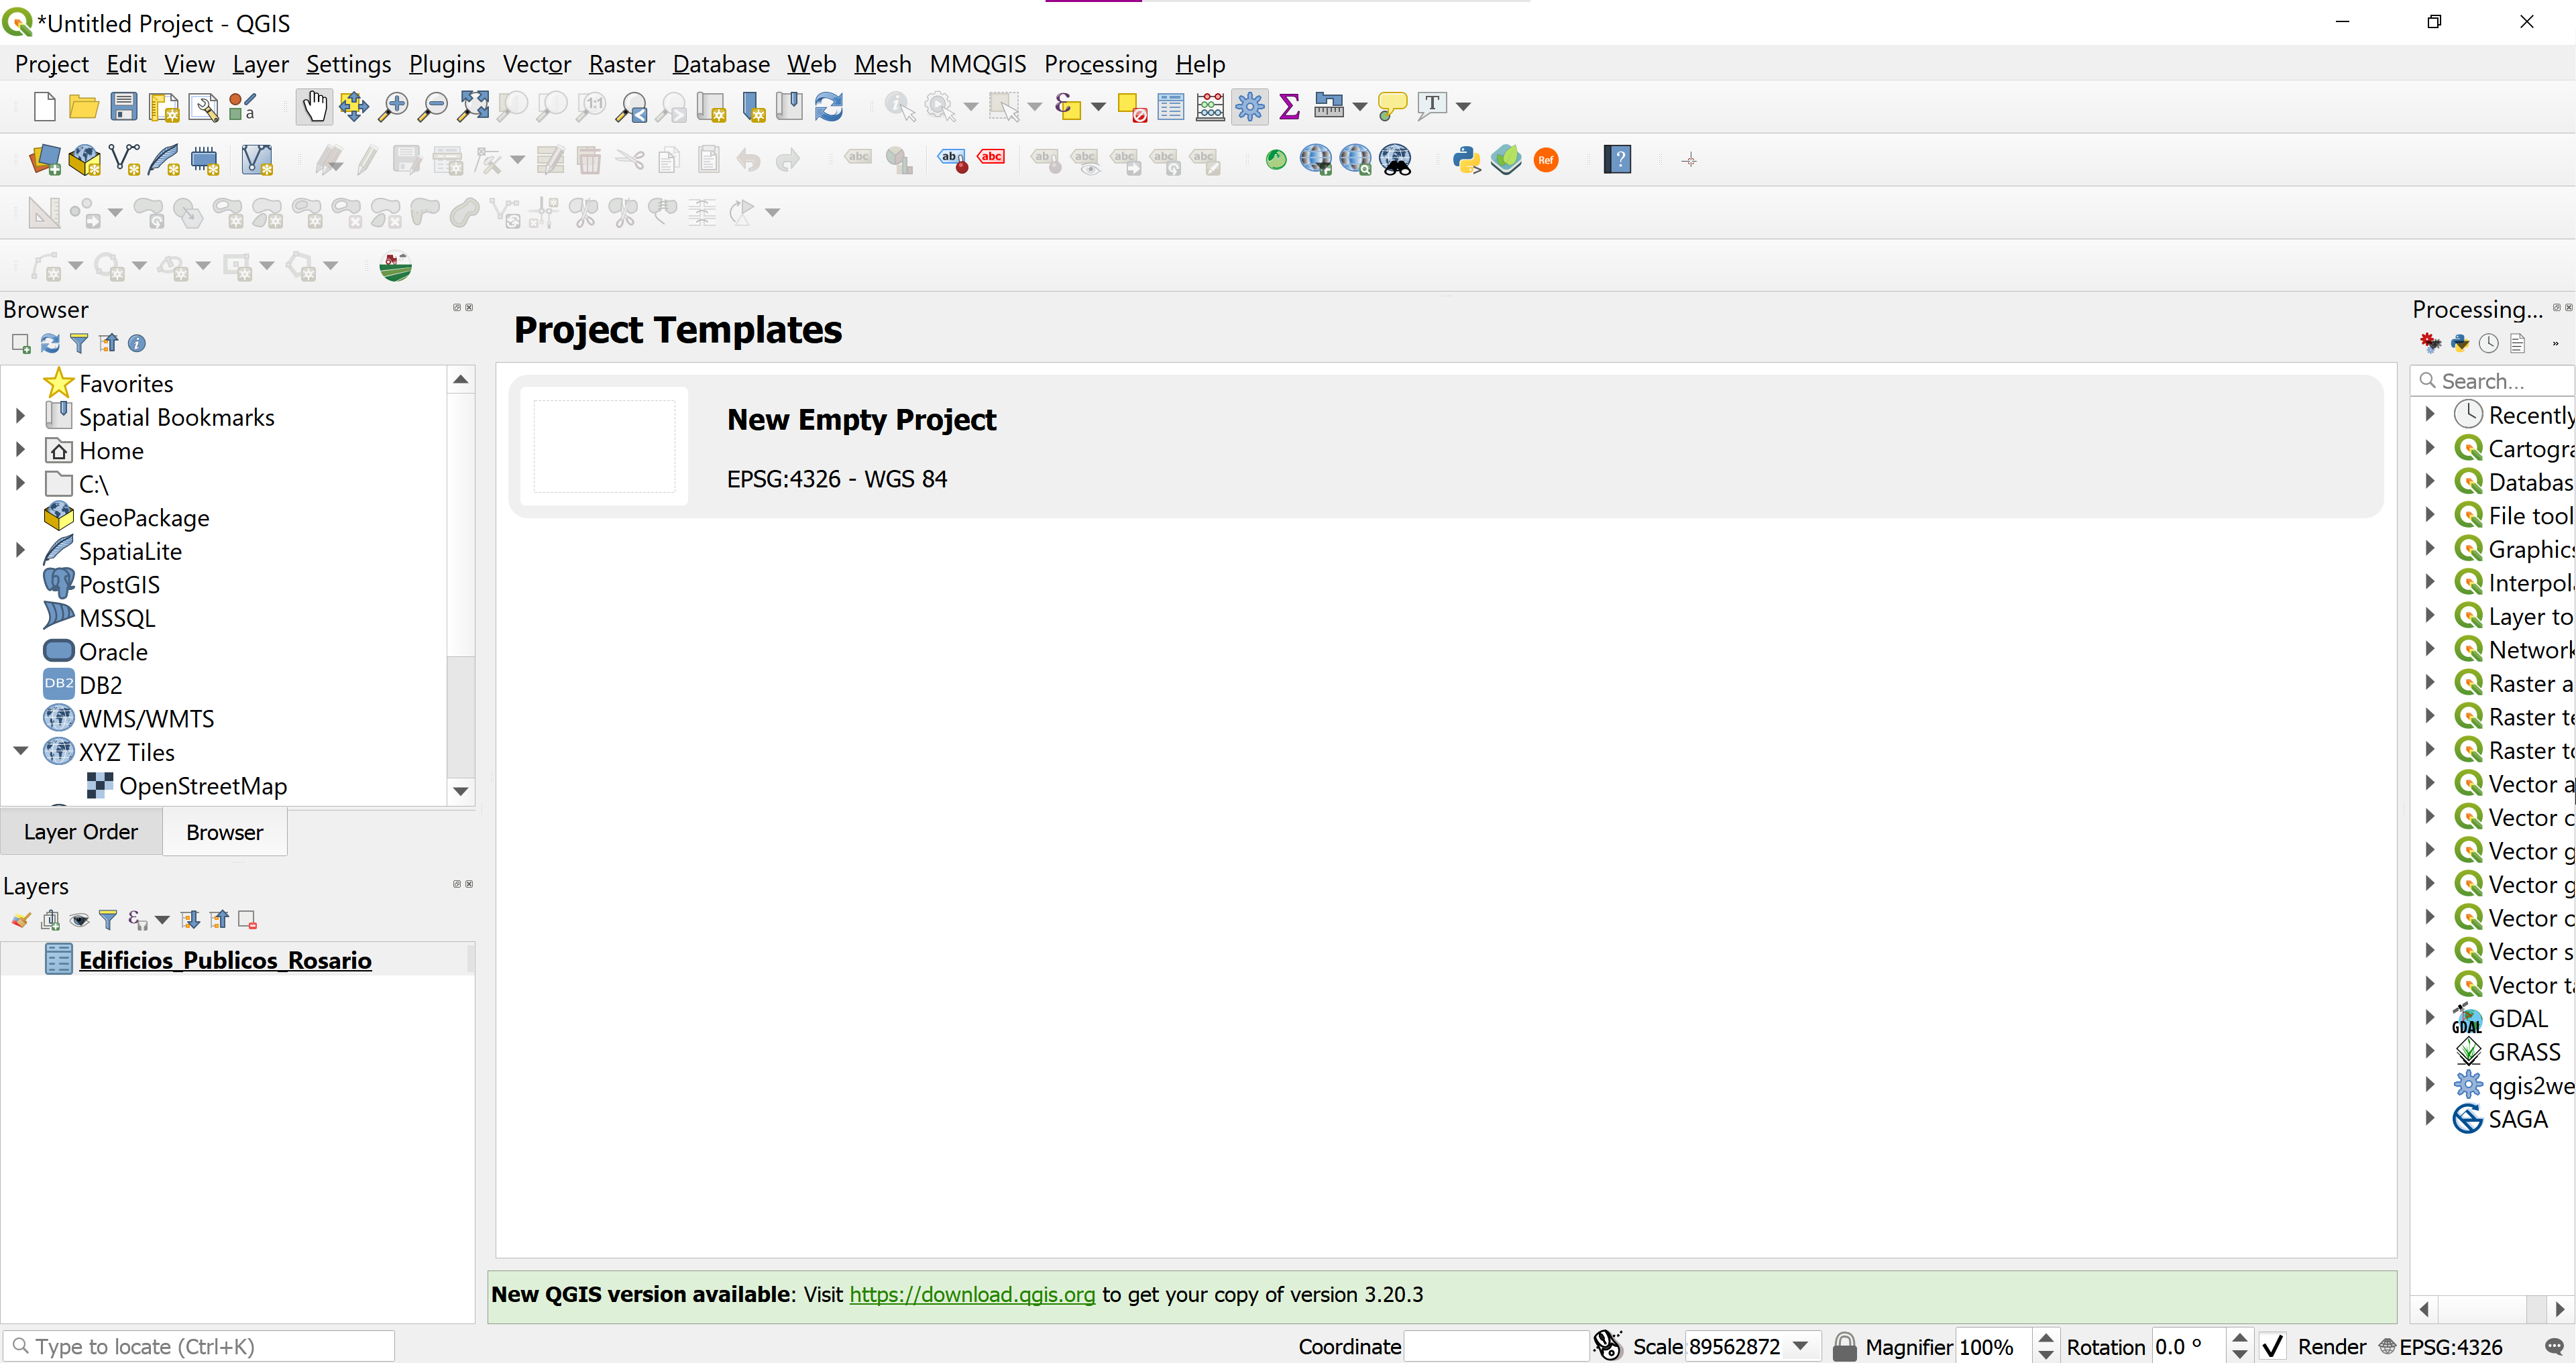Open the Scale dropdown arrow
Viewport: 2576px width, 1363px height.
1800,1346
